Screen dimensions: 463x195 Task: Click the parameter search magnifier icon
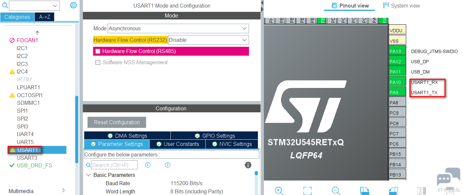[88, 165]
